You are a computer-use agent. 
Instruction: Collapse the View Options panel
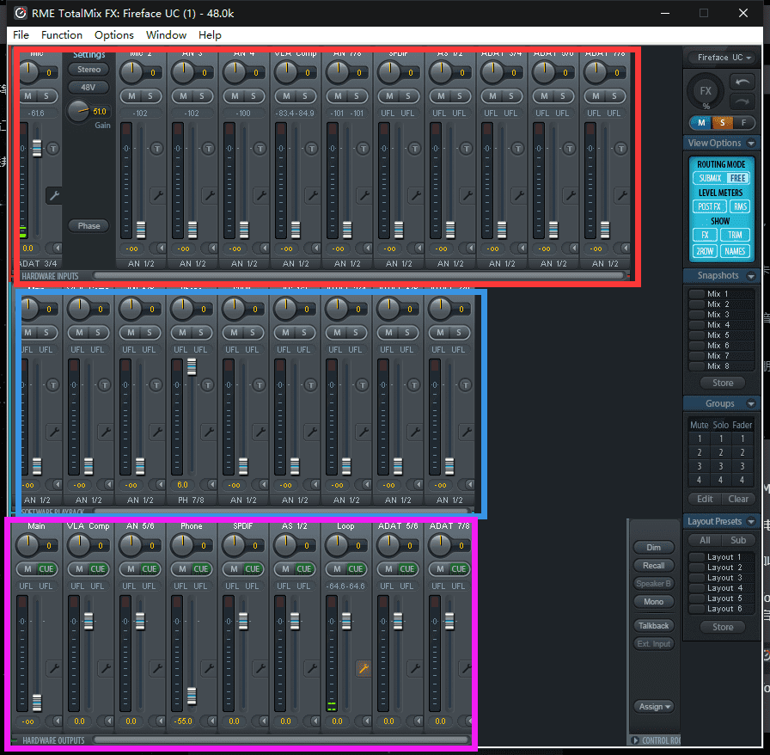(751, 144)
